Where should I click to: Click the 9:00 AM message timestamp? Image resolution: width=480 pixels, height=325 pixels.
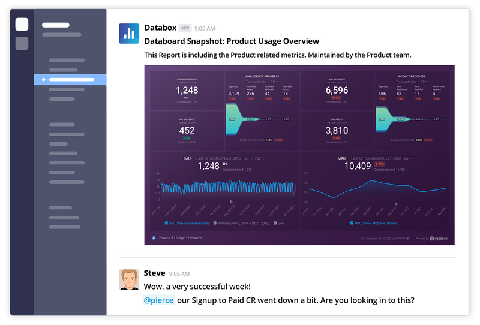205,28
